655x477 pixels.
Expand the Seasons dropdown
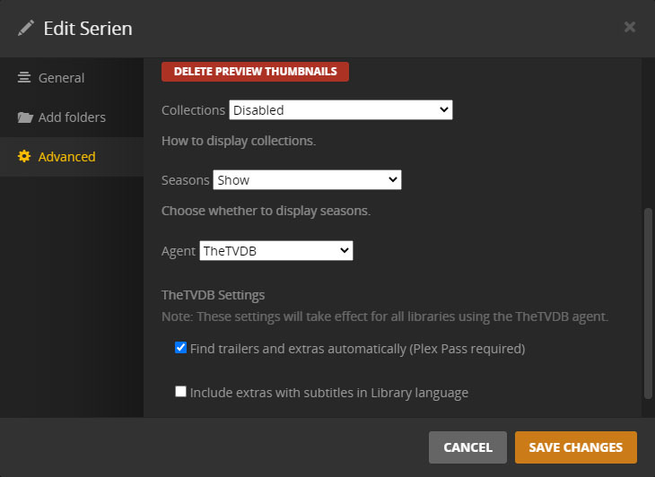coord(307,180)
